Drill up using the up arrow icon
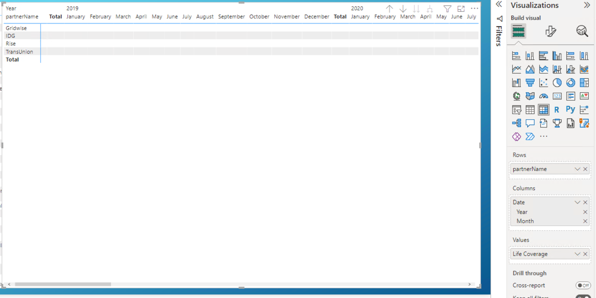The image size is (596, 298). click(389, 8)
